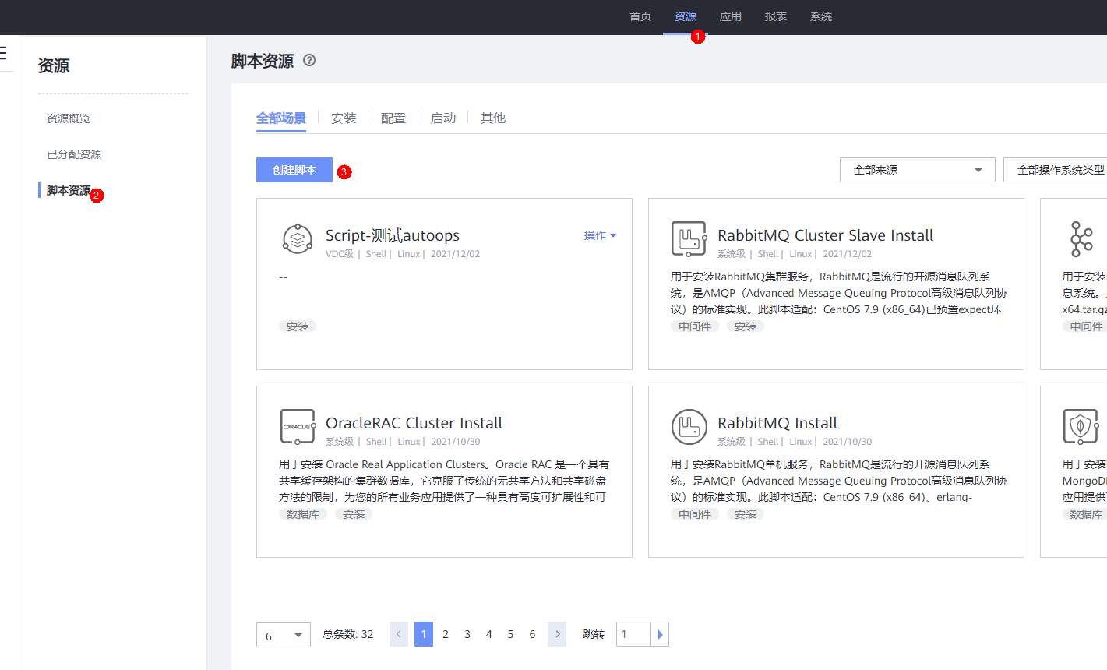The height and width of the screenshot is (670, 1107).
Task: Click the 创建脚本 button
Action: (294, 170)
